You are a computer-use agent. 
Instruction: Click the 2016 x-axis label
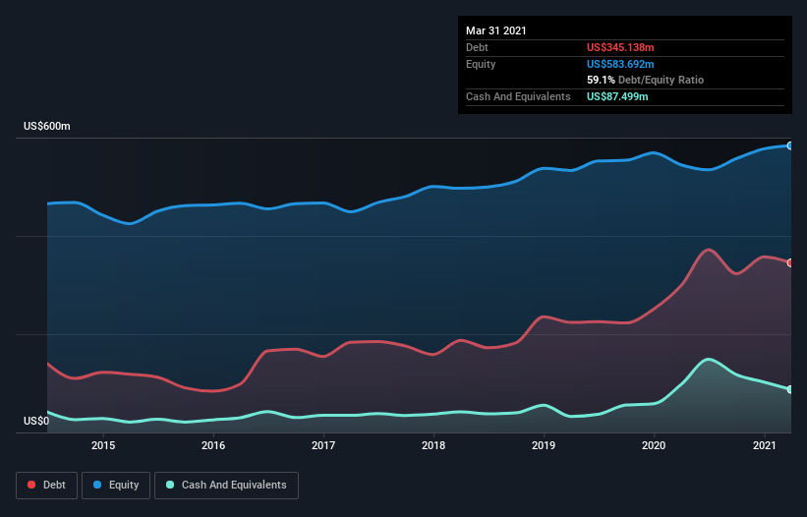pos(213,445)
